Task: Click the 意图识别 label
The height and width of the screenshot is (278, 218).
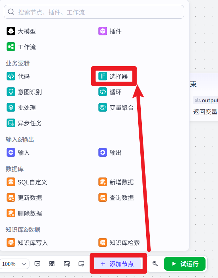Action: (30, 92)
